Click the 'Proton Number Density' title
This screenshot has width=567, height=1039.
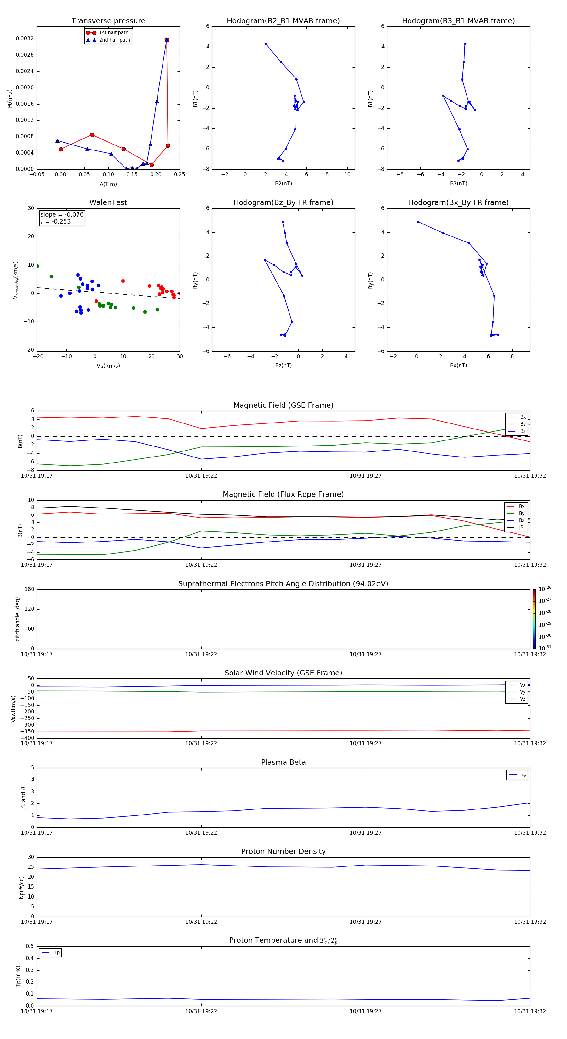click(283, 851)
